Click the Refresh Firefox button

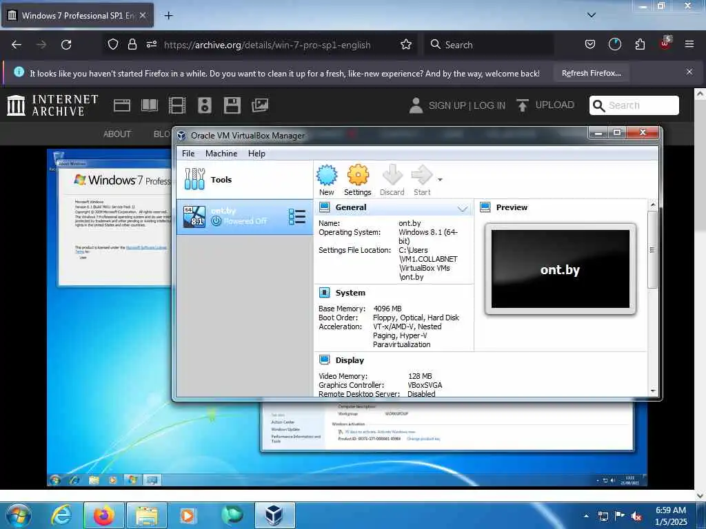[591, 73]
